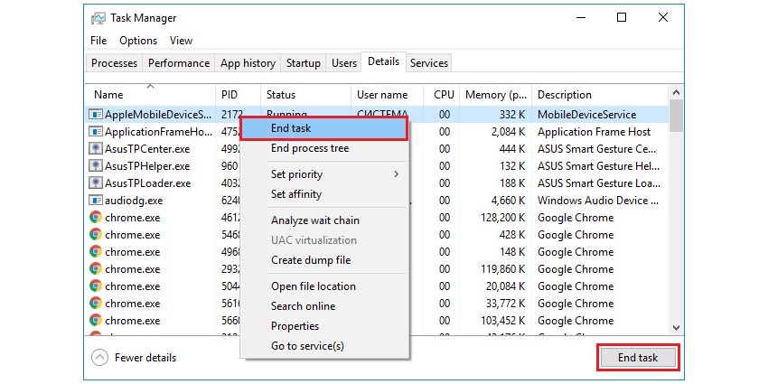Expand the Set priority submenu arrow

(397, 174)
